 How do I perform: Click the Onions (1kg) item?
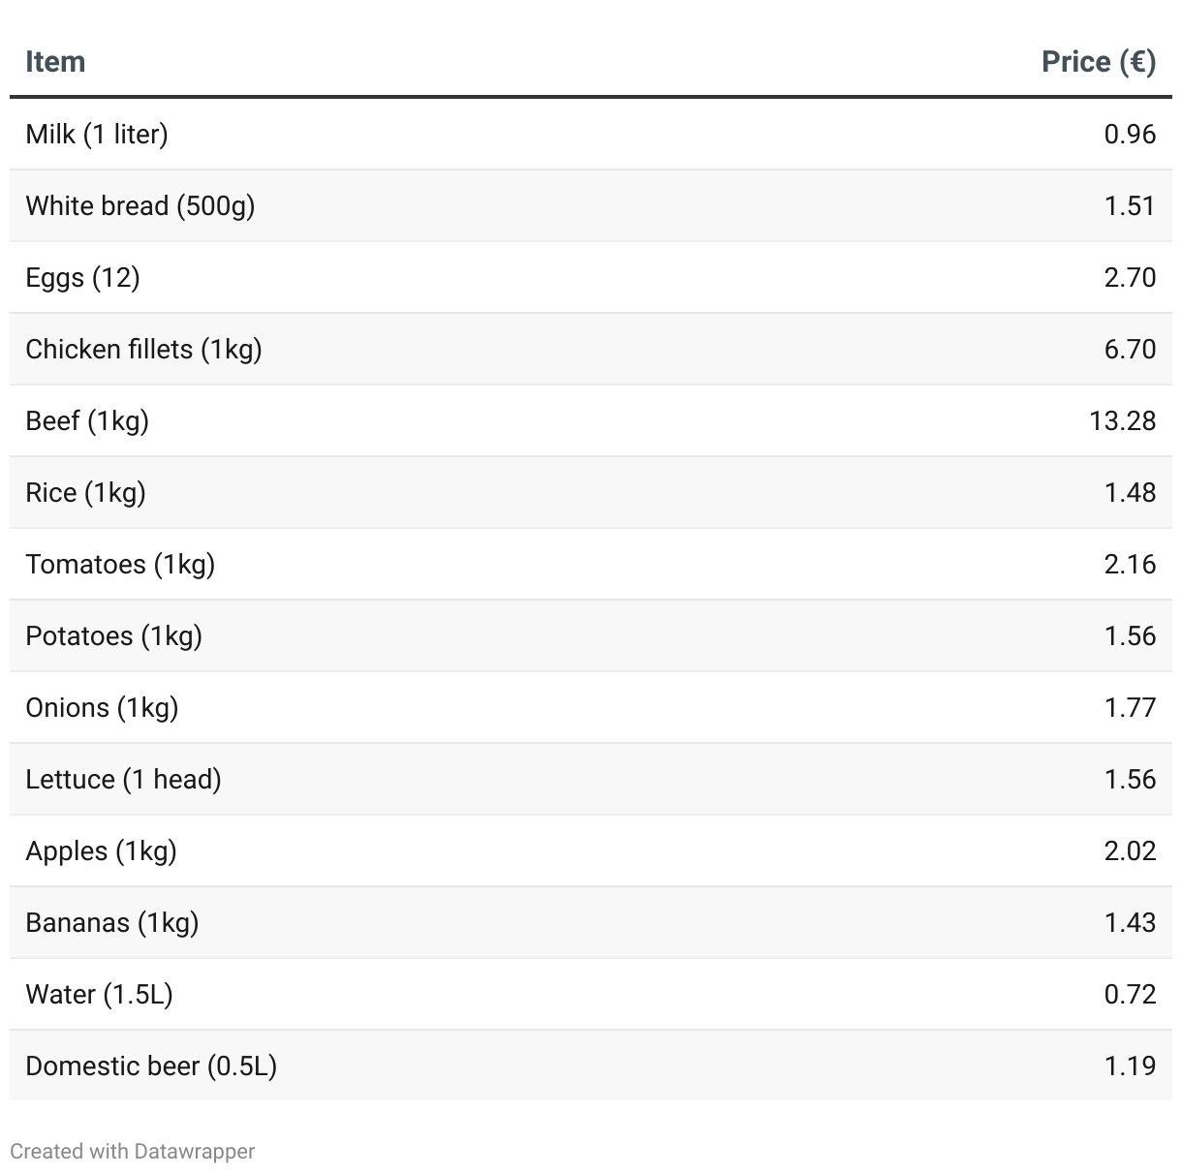pyautogui.click(x=102, y=707)
